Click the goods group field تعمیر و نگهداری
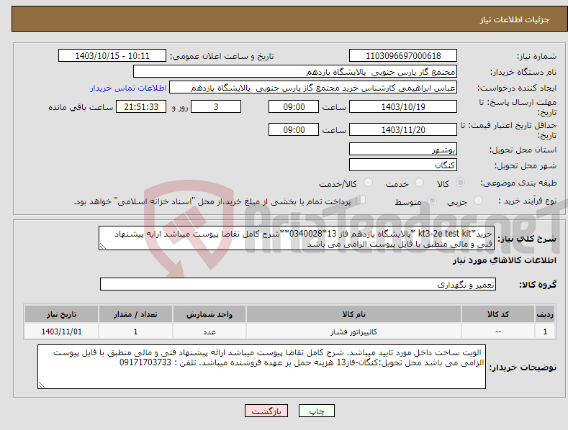Screen dimensions: 568x430 tap(298, 285)
